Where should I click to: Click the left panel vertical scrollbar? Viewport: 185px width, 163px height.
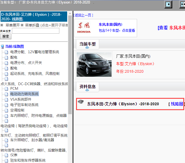pyautogui.click(x=70, y=65)
